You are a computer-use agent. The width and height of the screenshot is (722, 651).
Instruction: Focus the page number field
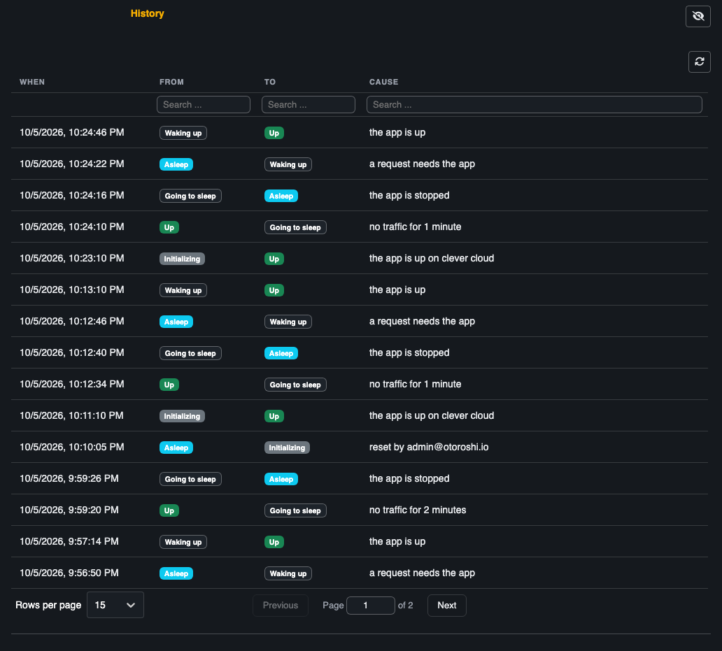(x=370, y=606)
